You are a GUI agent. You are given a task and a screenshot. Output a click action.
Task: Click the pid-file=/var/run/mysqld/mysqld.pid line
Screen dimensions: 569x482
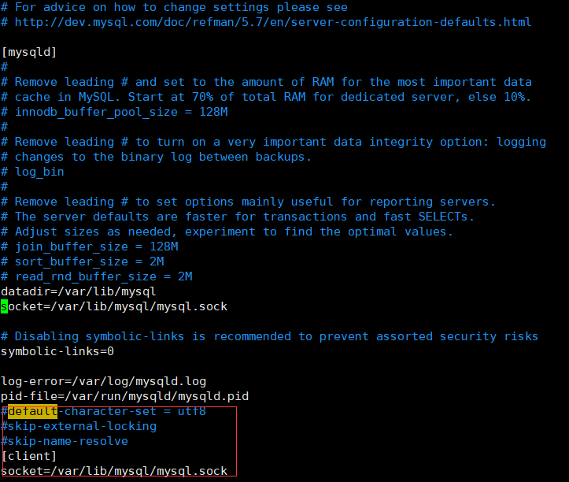[124, 396]
